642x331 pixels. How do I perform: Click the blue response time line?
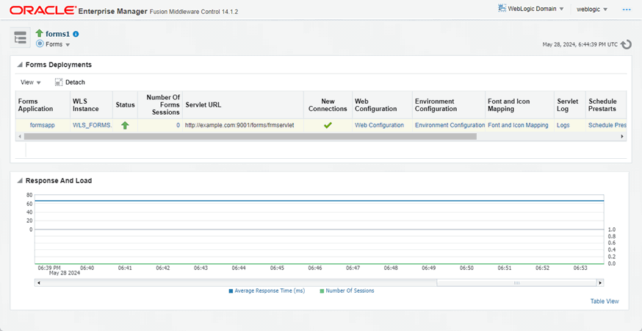tap(320, 201)
